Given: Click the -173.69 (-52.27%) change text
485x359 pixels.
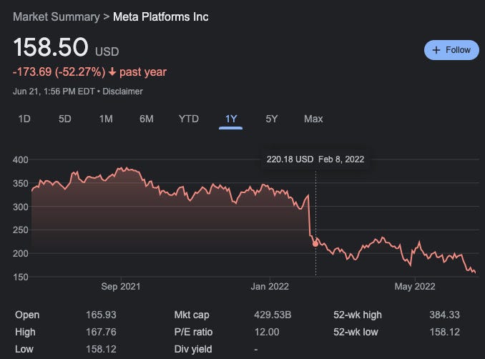Looking at the screenshot, I should 59,72.
